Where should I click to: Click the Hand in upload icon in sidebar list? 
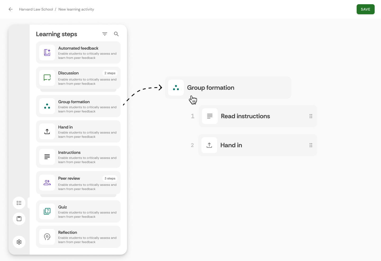pyautogui.click(x=47, y=131)
